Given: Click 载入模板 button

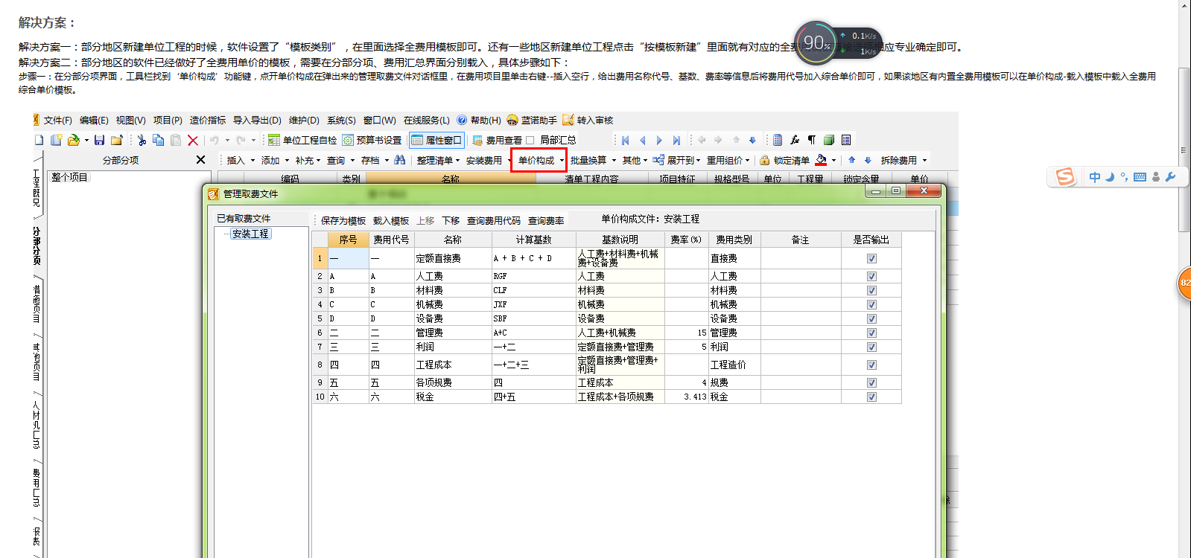Looking at the screenshot, I should coord(391,220).
